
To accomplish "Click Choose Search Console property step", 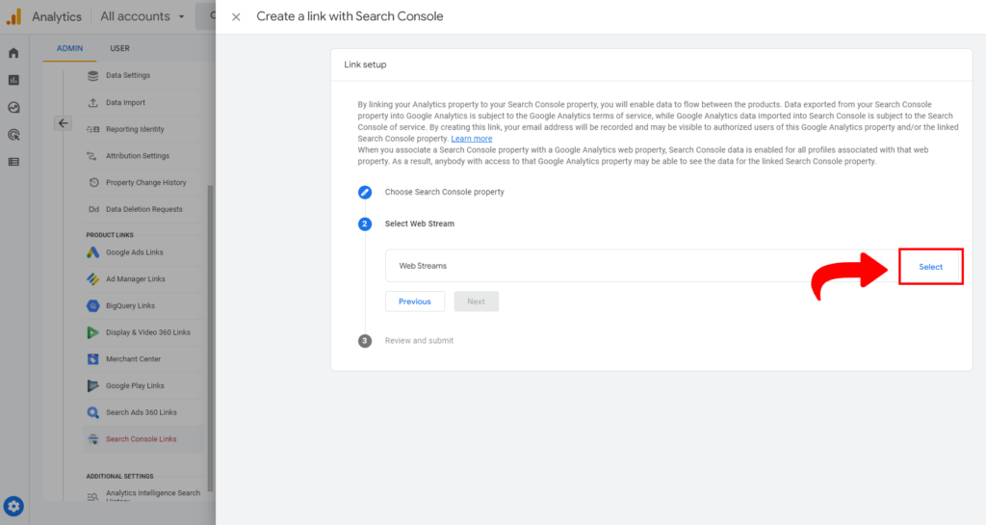I will (445, 193).
